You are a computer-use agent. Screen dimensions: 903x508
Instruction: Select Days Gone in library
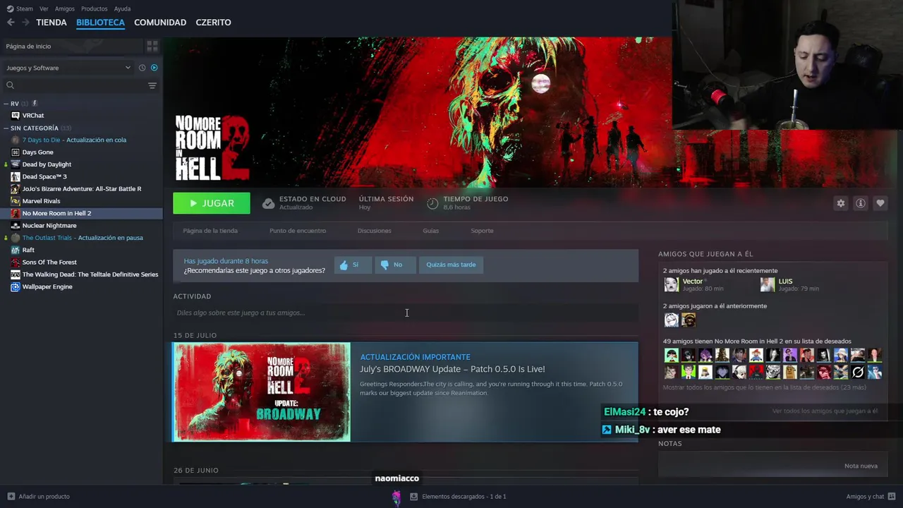click(x=37, y=152)
